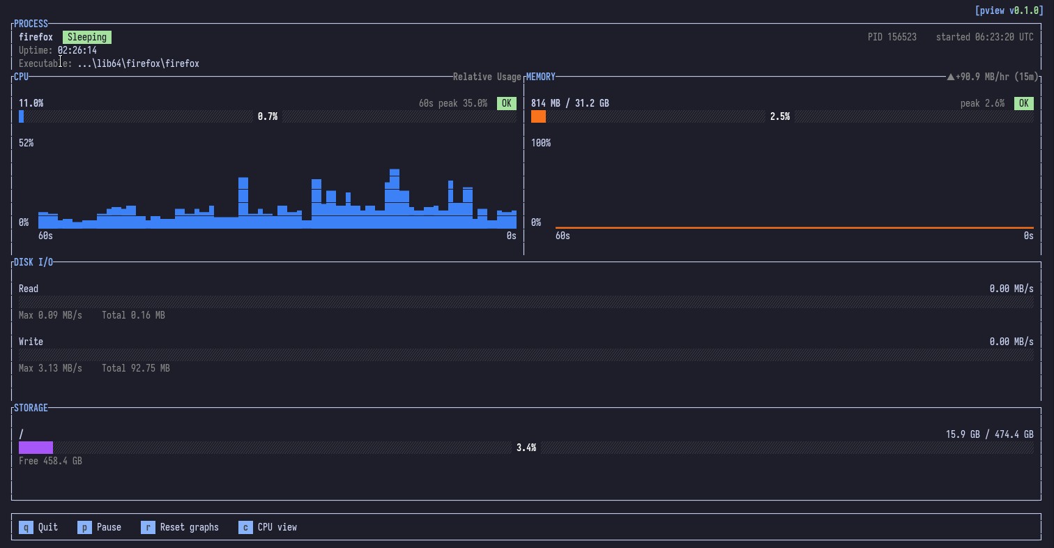This screenshot has width=1054, height=548.
Task: Click the 2.5% memory bar label
Action: coord(780,116)
